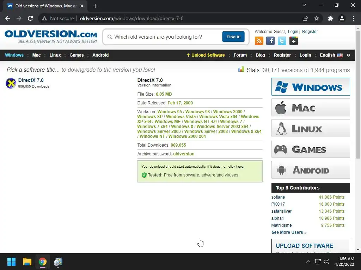
Task: Click the share page icon in address bar
Action: (x=305, y=18)
